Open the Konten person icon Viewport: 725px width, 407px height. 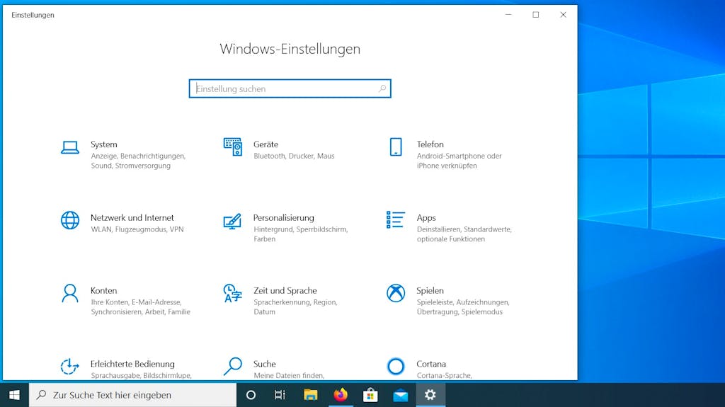70,293
